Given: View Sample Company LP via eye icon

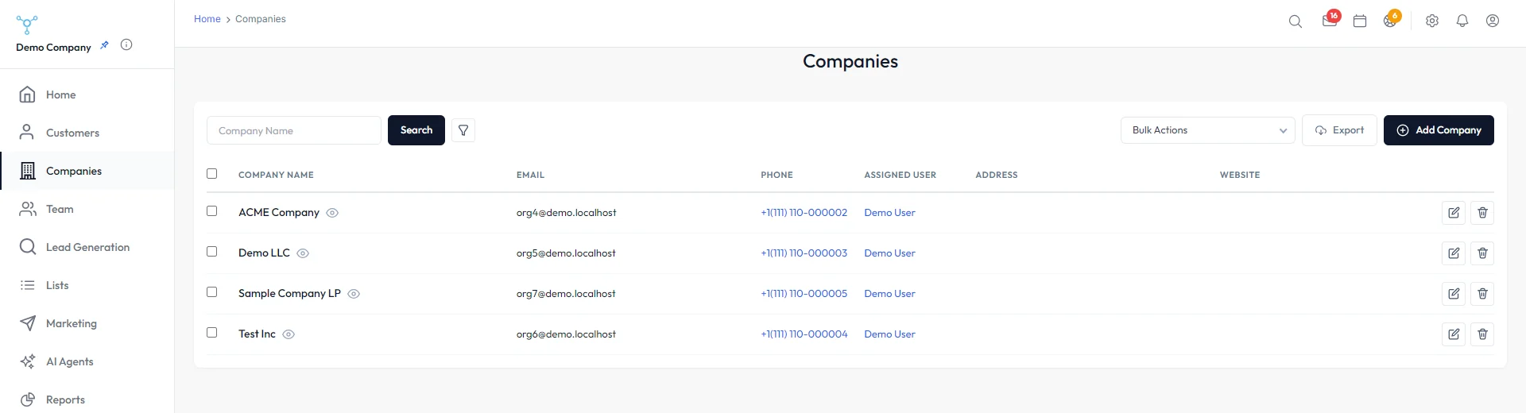Looking at the screenshot, I should (x=354, y=294).
